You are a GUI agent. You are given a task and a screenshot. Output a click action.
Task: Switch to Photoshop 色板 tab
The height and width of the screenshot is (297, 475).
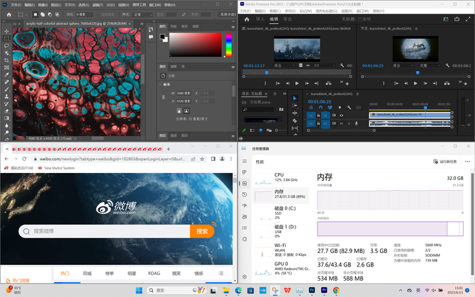click(173, 26)
